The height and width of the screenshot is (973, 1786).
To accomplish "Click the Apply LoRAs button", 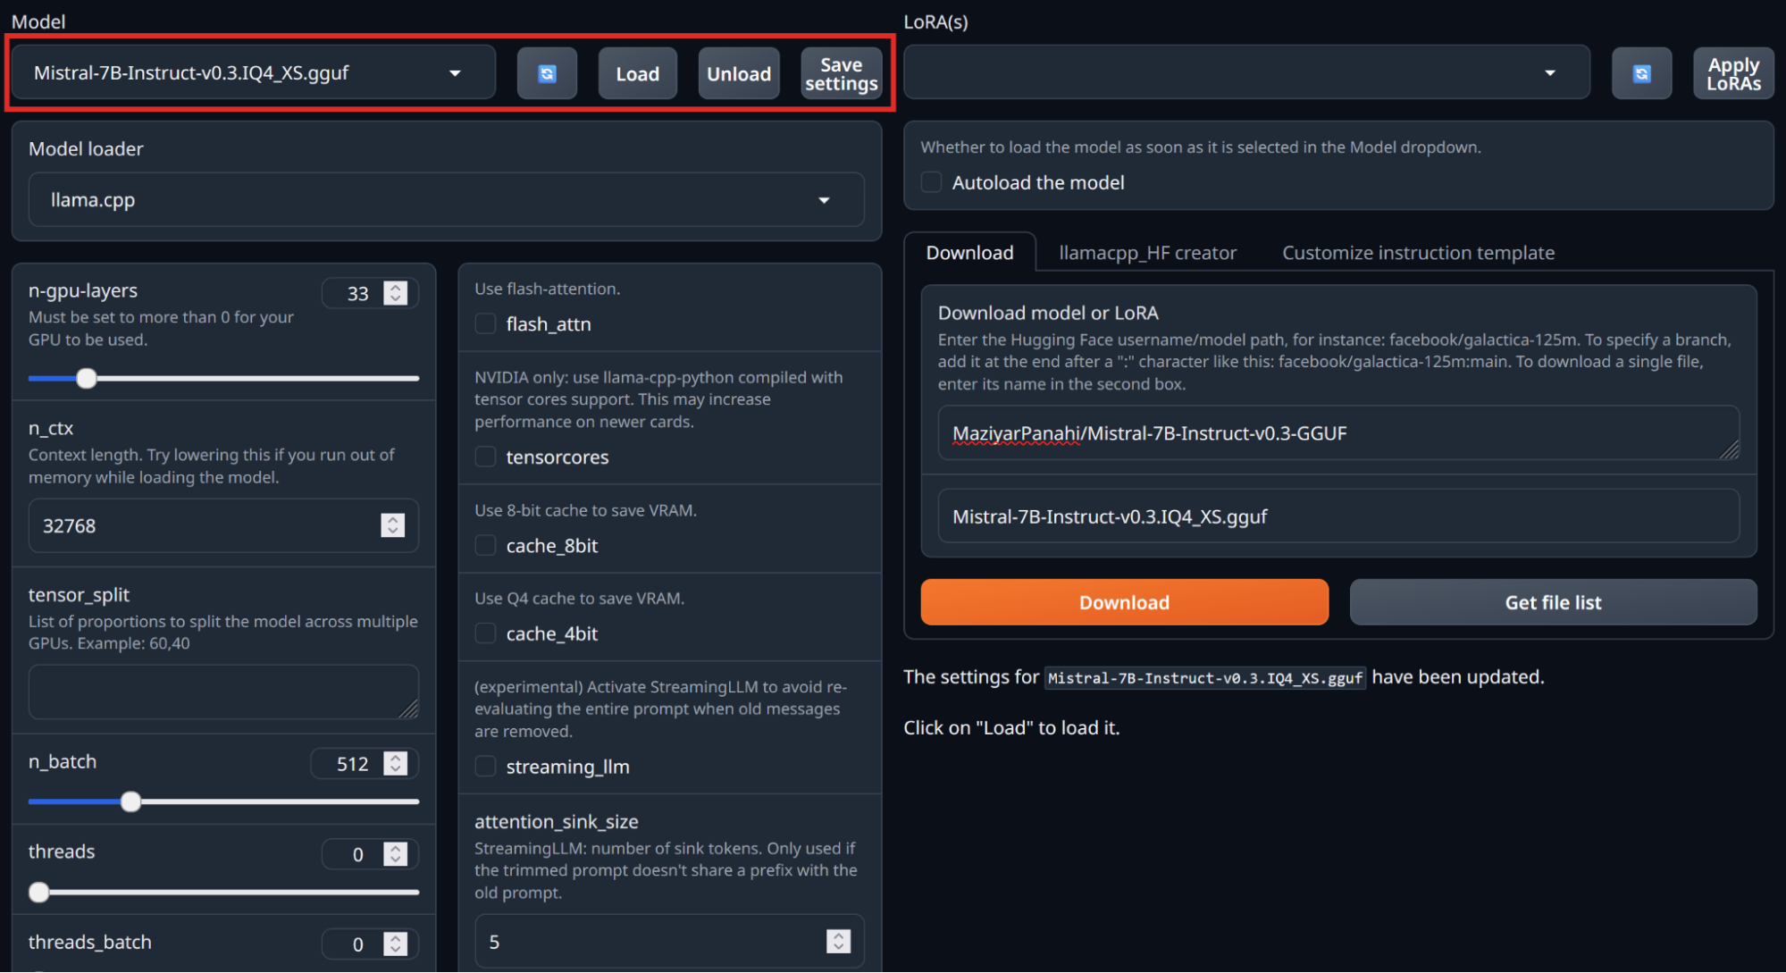I will [1733, 73].
